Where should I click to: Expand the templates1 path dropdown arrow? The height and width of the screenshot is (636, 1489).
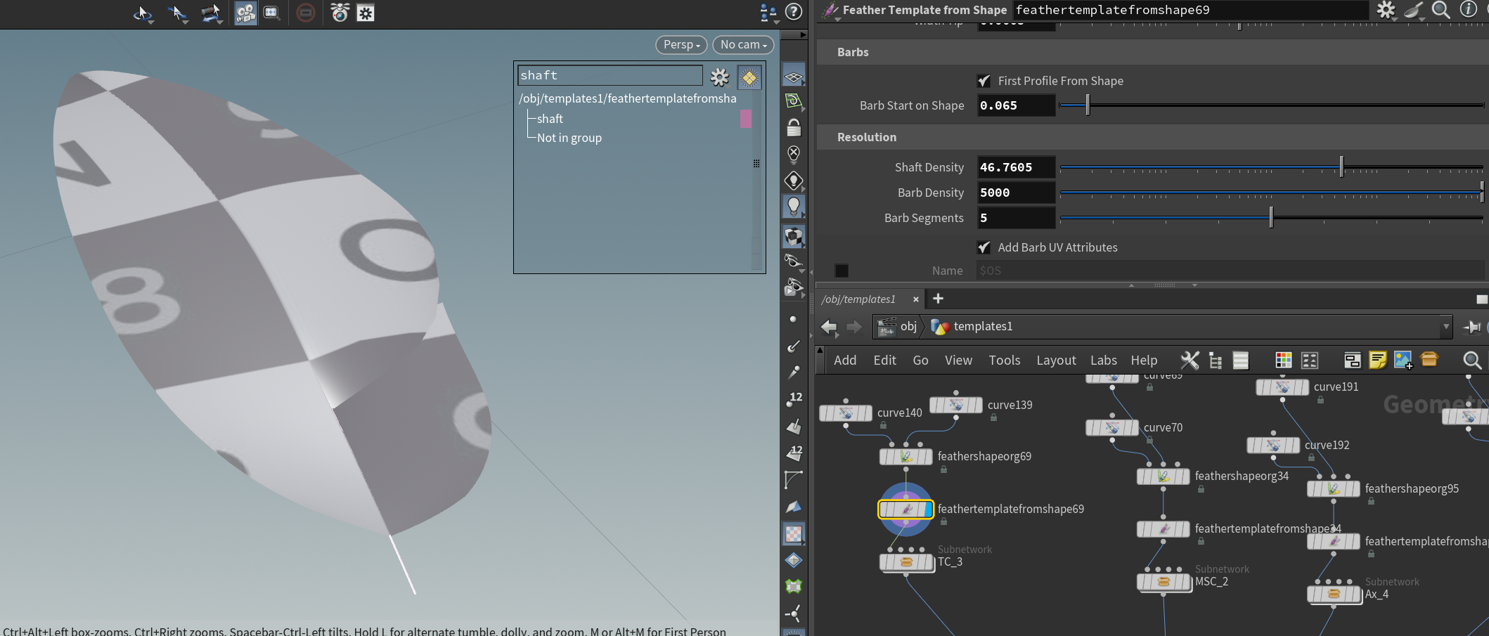(x=1446, y=326)
